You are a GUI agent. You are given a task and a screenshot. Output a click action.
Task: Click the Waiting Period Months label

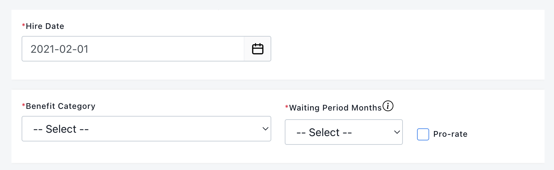335,108
